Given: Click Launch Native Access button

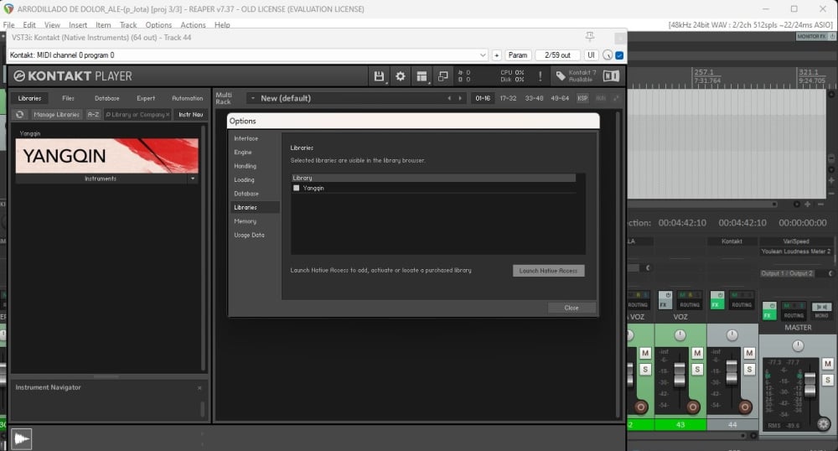Looking at the screenshot, I should point(548,271).
